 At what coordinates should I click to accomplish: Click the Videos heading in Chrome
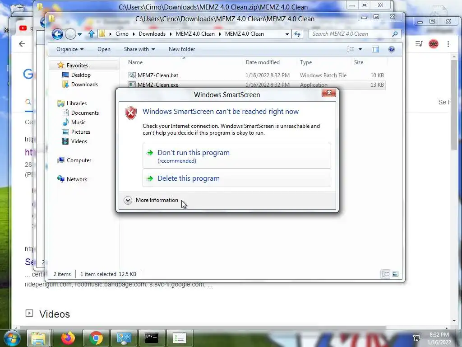(x=55, y=314)
